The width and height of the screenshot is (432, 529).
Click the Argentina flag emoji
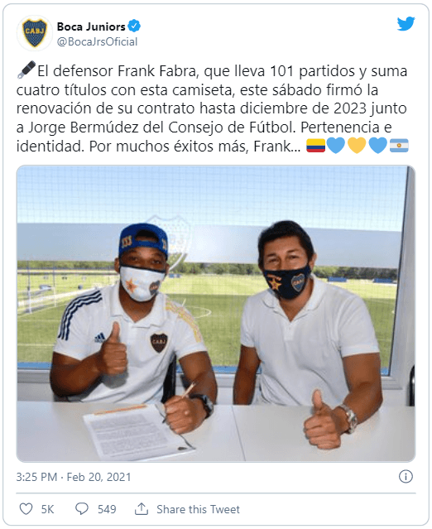pyautogui.click(x=399, y=146)
